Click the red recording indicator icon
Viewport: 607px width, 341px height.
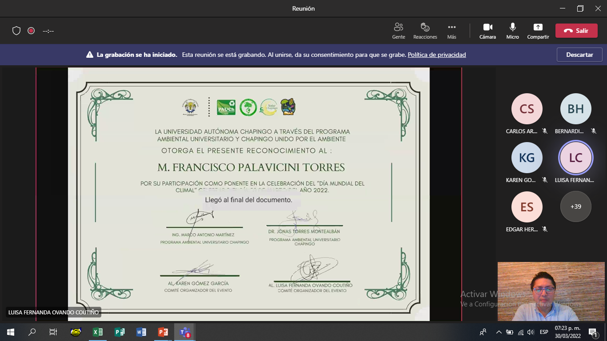tap(31, 31)
